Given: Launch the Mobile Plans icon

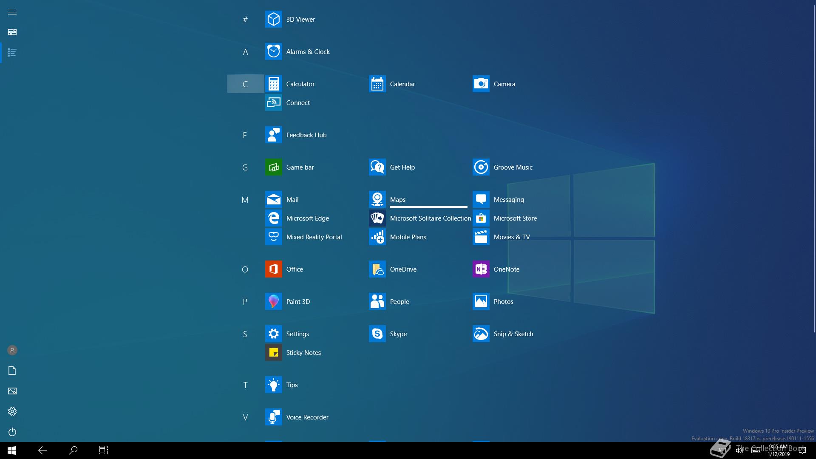Looking at the screenshot, I should pos(377,237).
